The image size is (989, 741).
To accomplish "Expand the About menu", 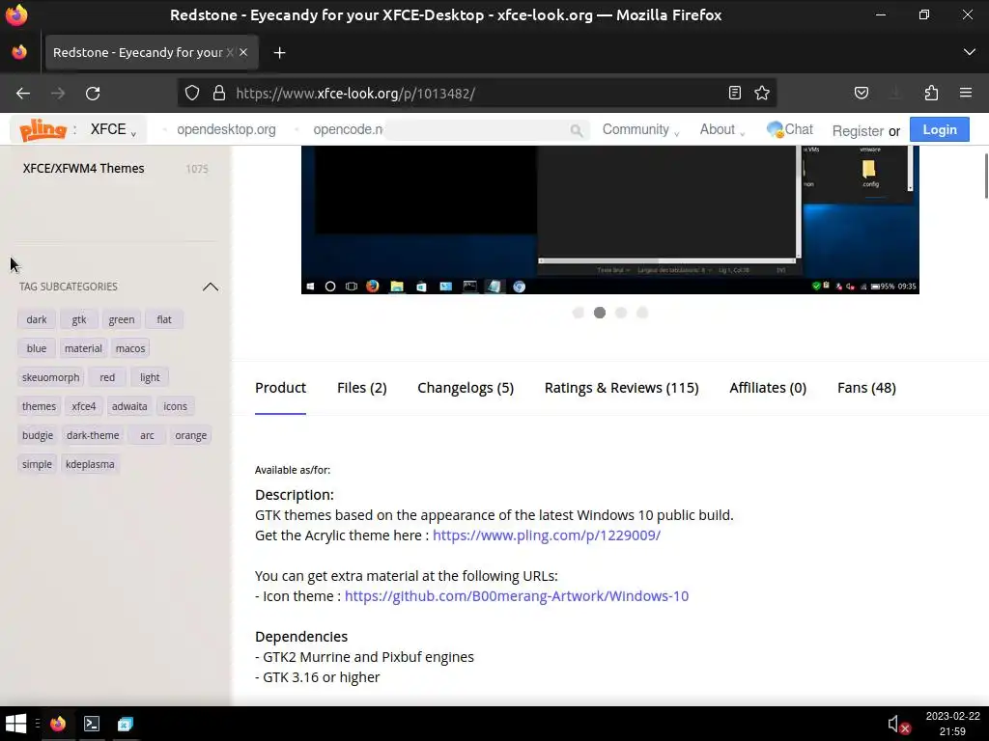I will click(722, 129).
